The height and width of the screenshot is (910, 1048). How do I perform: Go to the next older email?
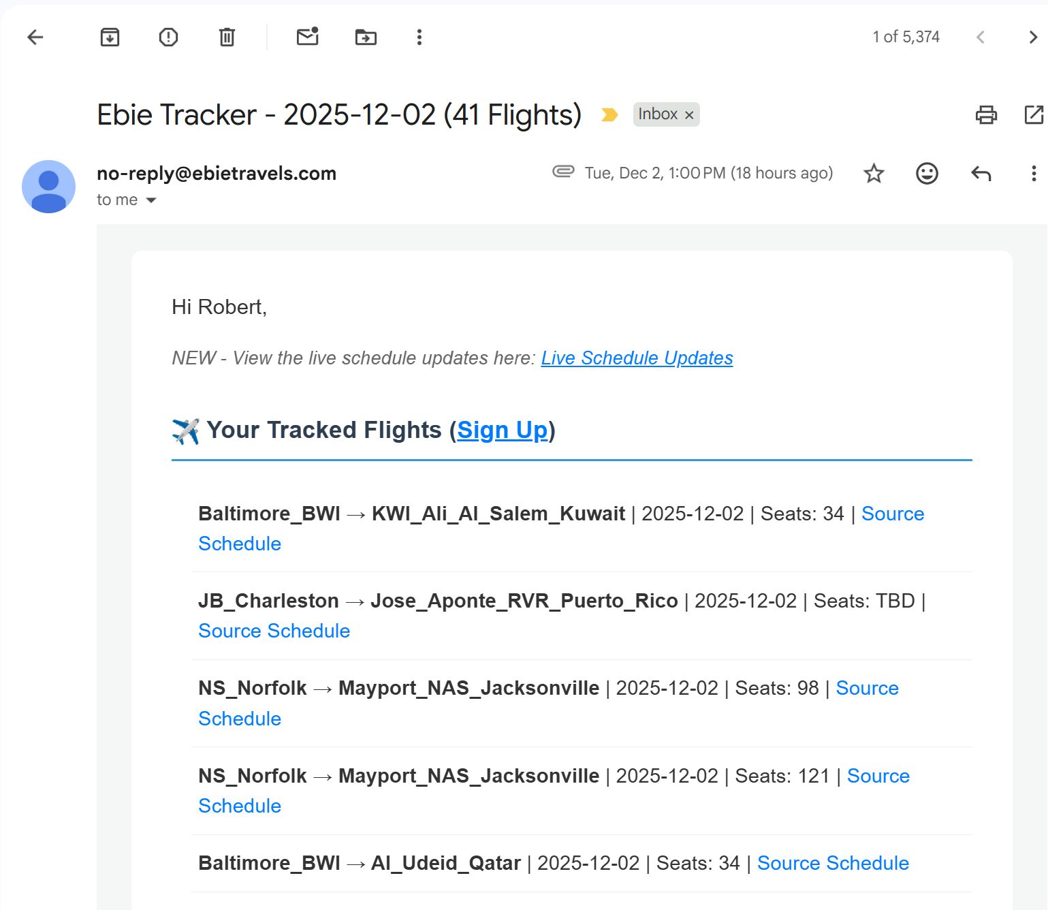pos(1032,37)
